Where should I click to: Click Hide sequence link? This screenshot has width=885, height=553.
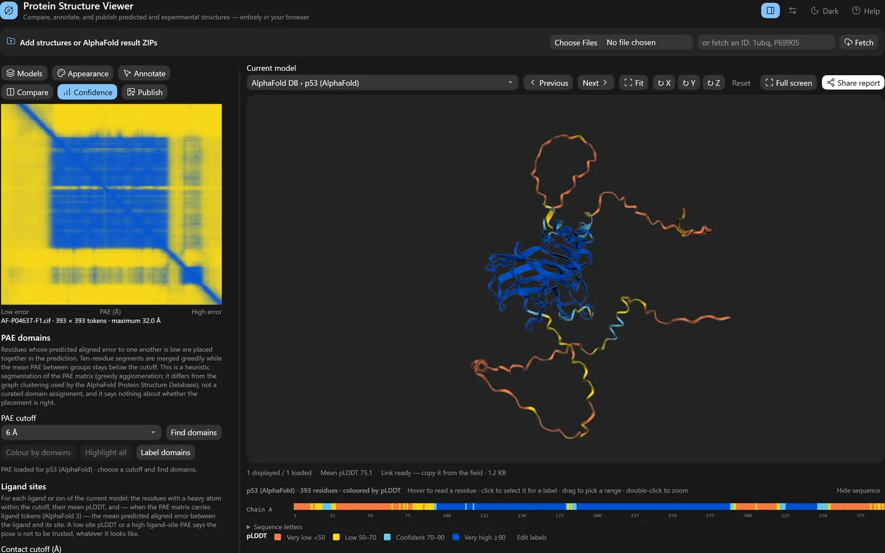858,490
